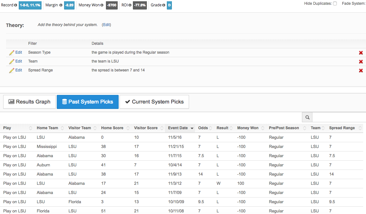This screenshot has height=214, width=366.
Task: Click the 11/9/13 event date cell
Action: click(x=175, y=174)
